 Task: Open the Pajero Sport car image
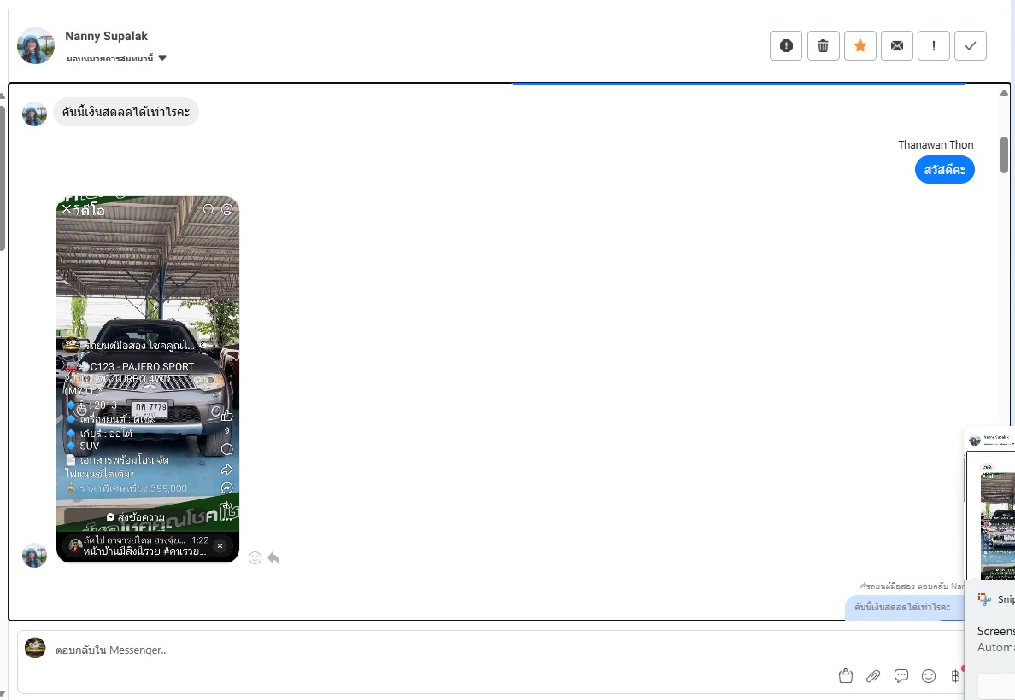pyautogui.click(x=148, y=376)
